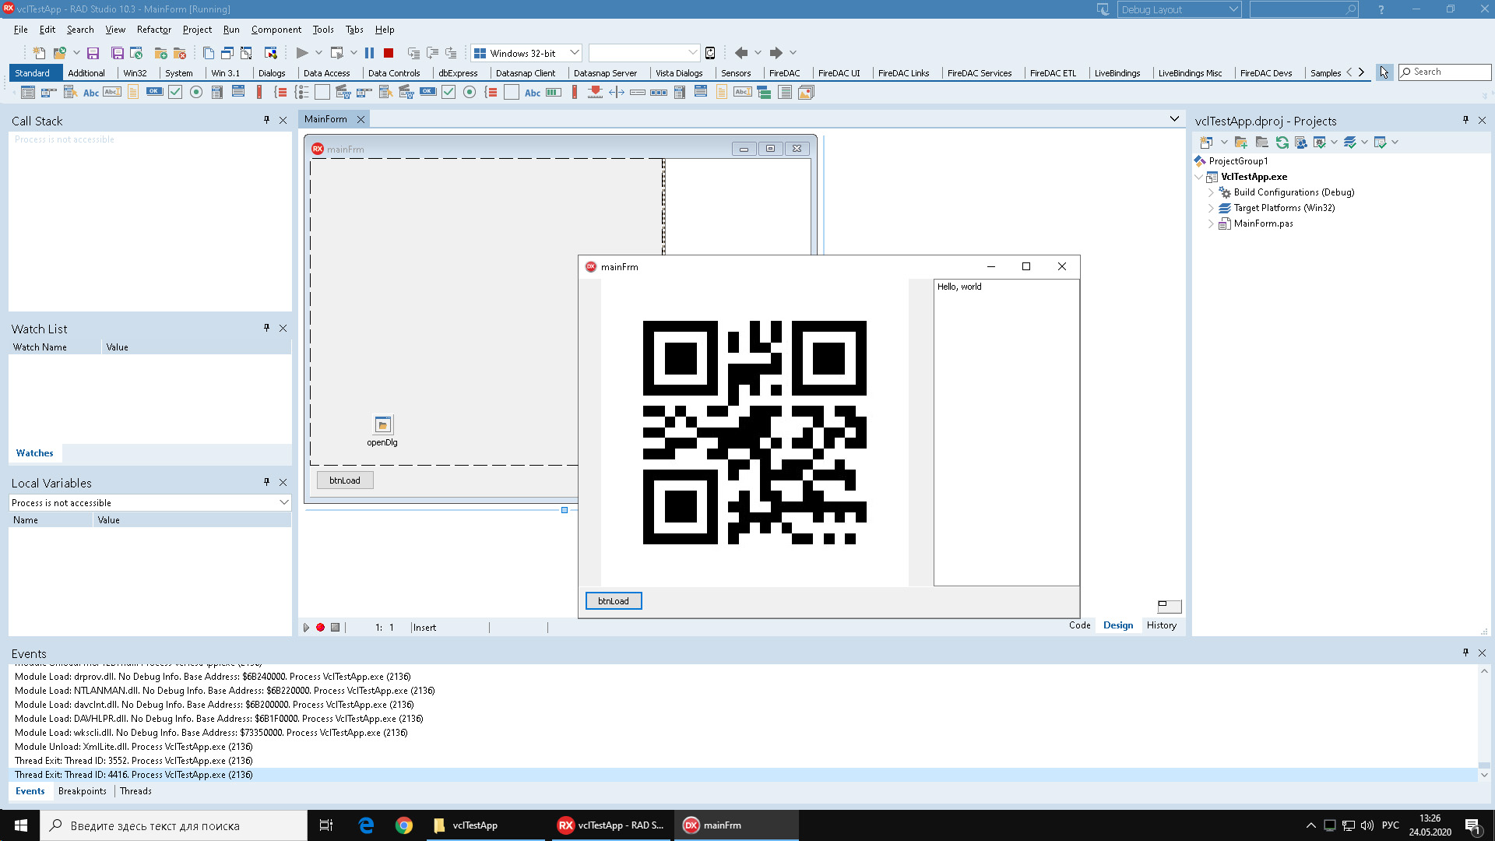Click Remove file from project icon
1495x841 pixels.
180,53
